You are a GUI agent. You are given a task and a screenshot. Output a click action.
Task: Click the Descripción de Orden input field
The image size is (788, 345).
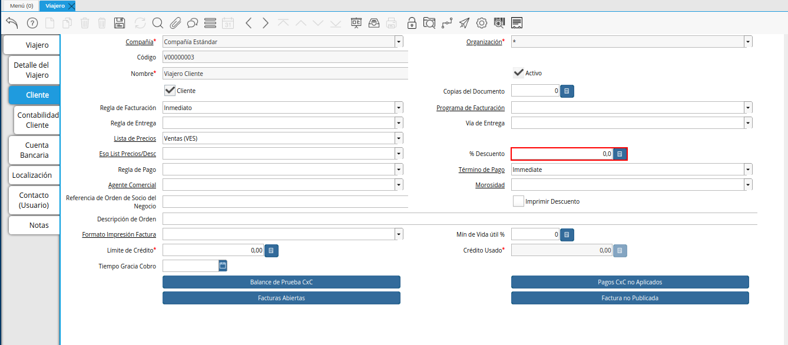(460, 219)
